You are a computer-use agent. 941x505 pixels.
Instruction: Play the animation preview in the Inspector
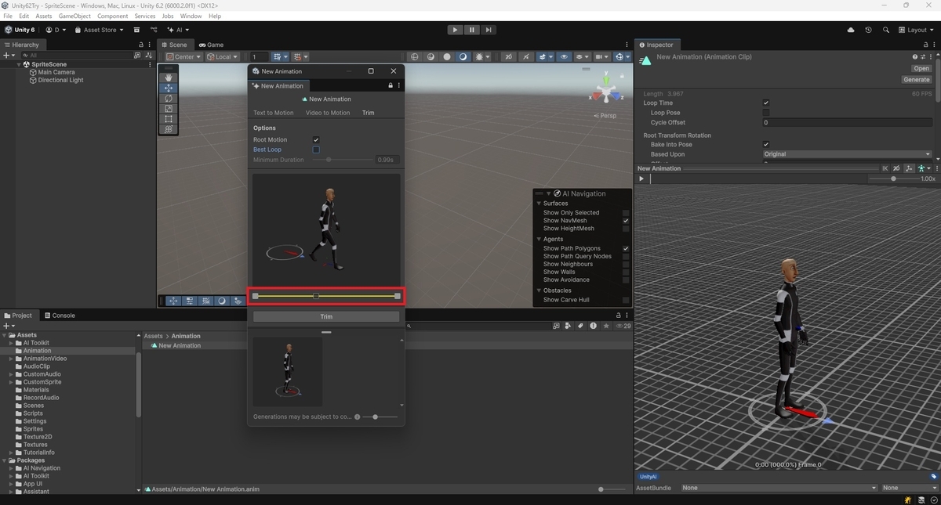point(641,179)
